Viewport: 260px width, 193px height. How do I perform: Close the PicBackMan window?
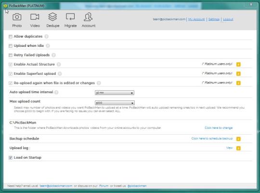[x=251, y=5]
